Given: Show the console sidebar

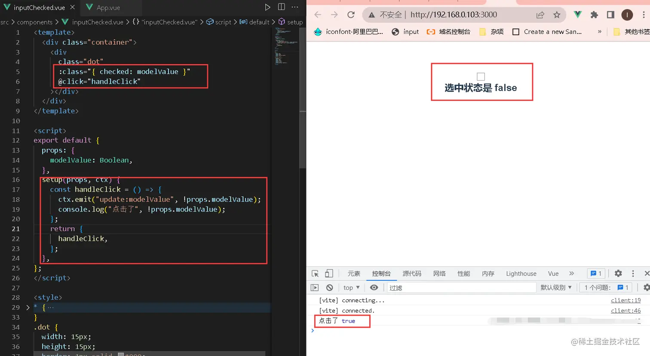Looking at the screenshot, I should [315, 288].
